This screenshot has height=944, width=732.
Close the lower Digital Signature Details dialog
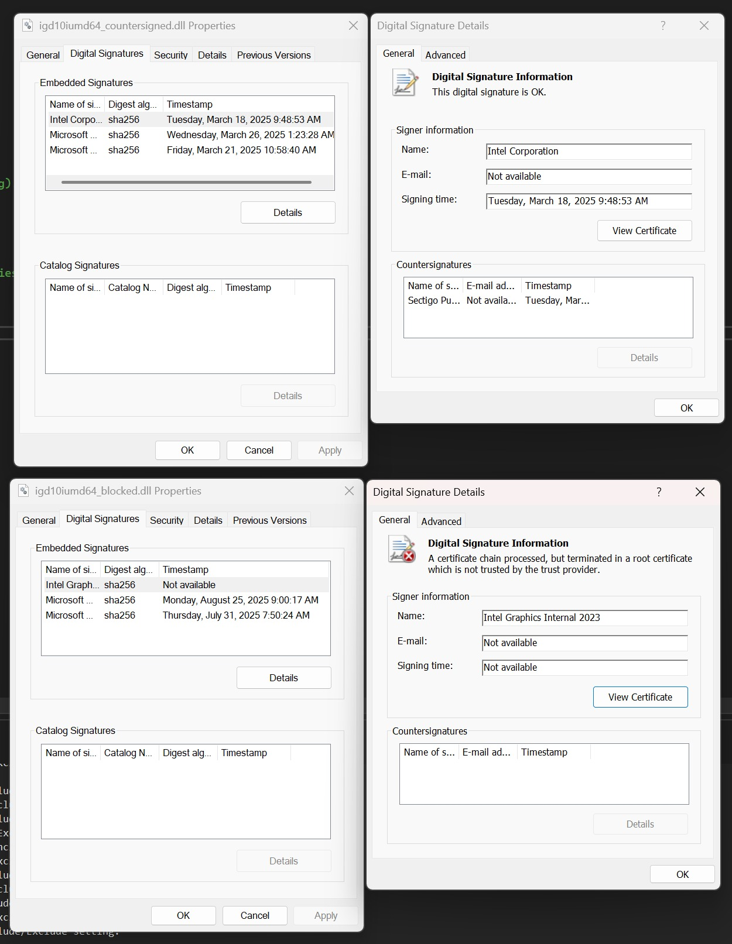click(700, 492)
